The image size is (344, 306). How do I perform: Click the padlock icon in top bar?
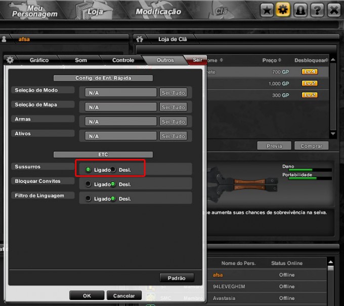point(300,10)
